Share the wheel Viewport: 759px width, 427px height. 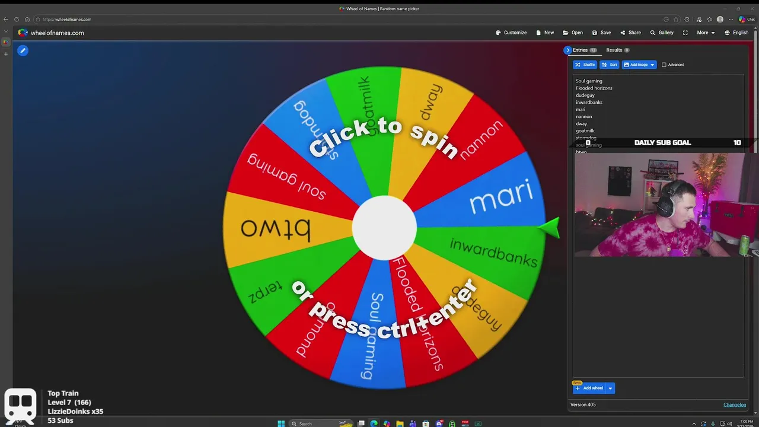[x=630, y=33]
